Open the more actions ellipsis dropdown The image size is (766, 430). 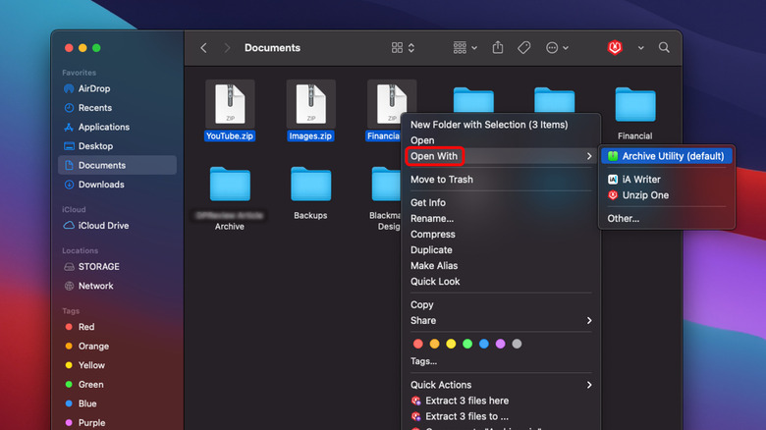pyautogui.click(x=558, y=47)
